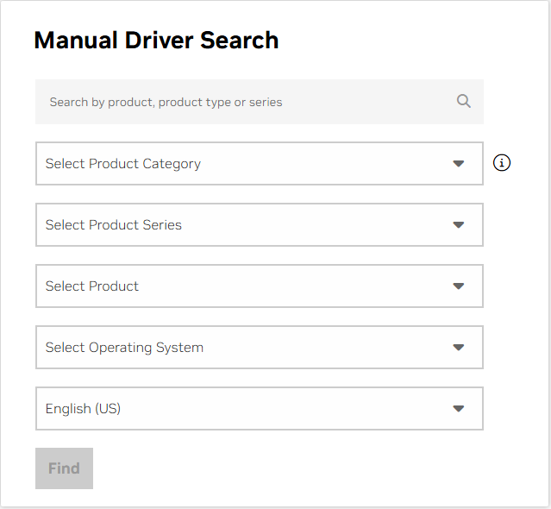Click the Find button
The image size is (551, 509).
[x=64, y=468]
